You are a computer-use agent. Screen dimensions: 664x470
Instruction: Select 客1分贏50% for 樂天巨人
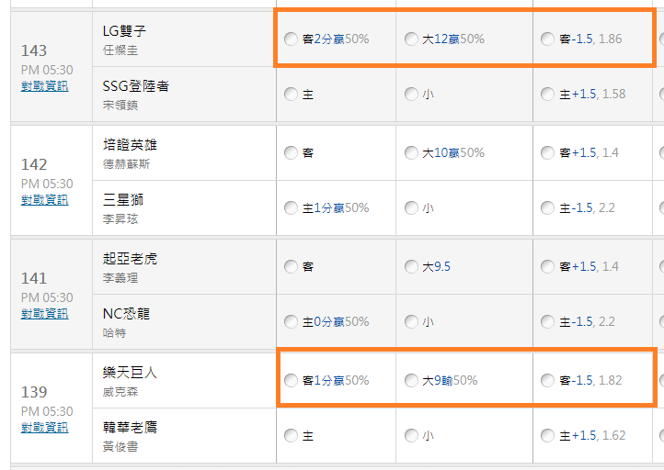point(291,380)
